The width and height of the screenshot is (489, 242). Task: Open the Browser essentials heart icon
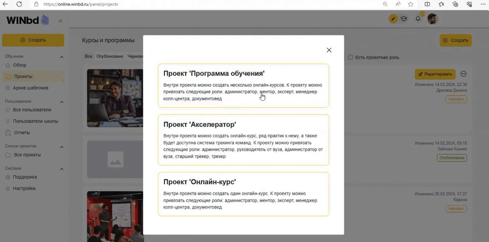469,4
